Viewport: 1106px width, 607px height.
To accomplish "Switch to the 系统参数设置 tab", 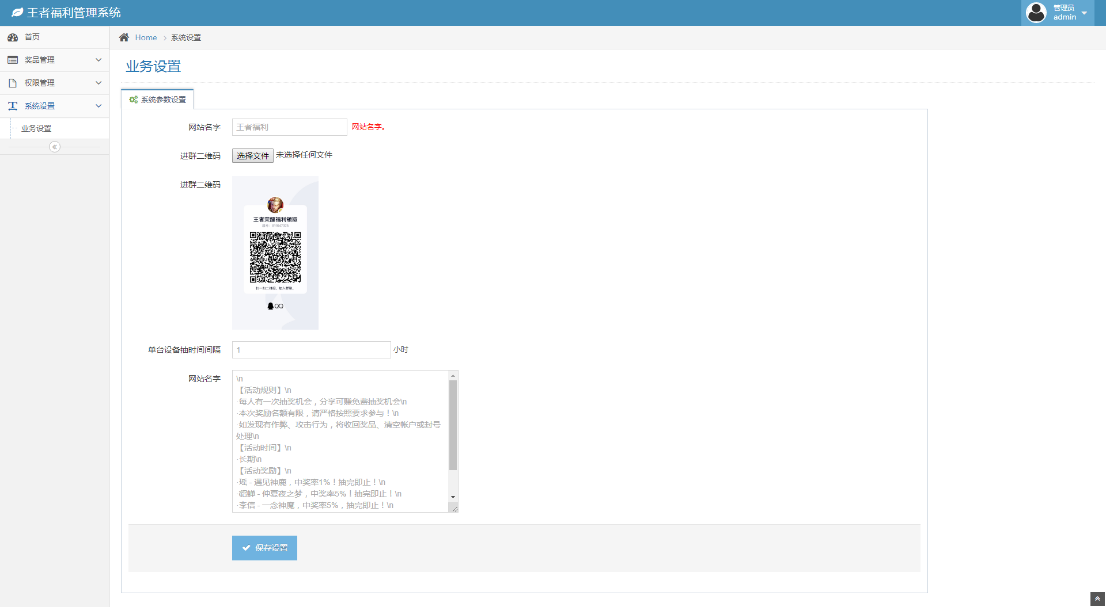I will (158, 100).
